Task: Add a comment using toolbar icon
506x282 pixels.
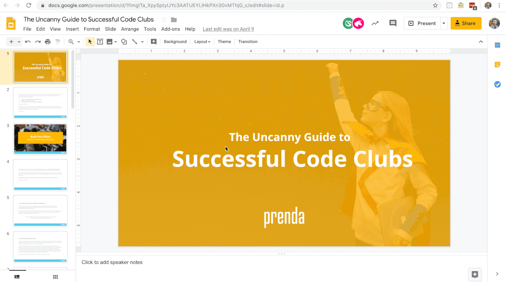Action: (x=153, y=42)
